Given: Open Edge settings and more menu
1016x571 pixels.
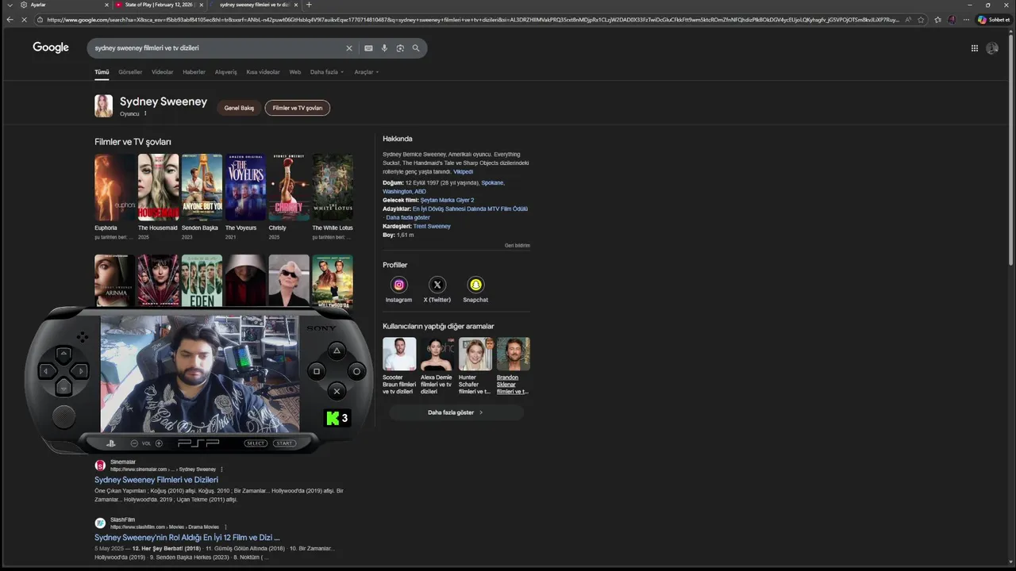Looking at the screenshot, I should click(965, 19).
